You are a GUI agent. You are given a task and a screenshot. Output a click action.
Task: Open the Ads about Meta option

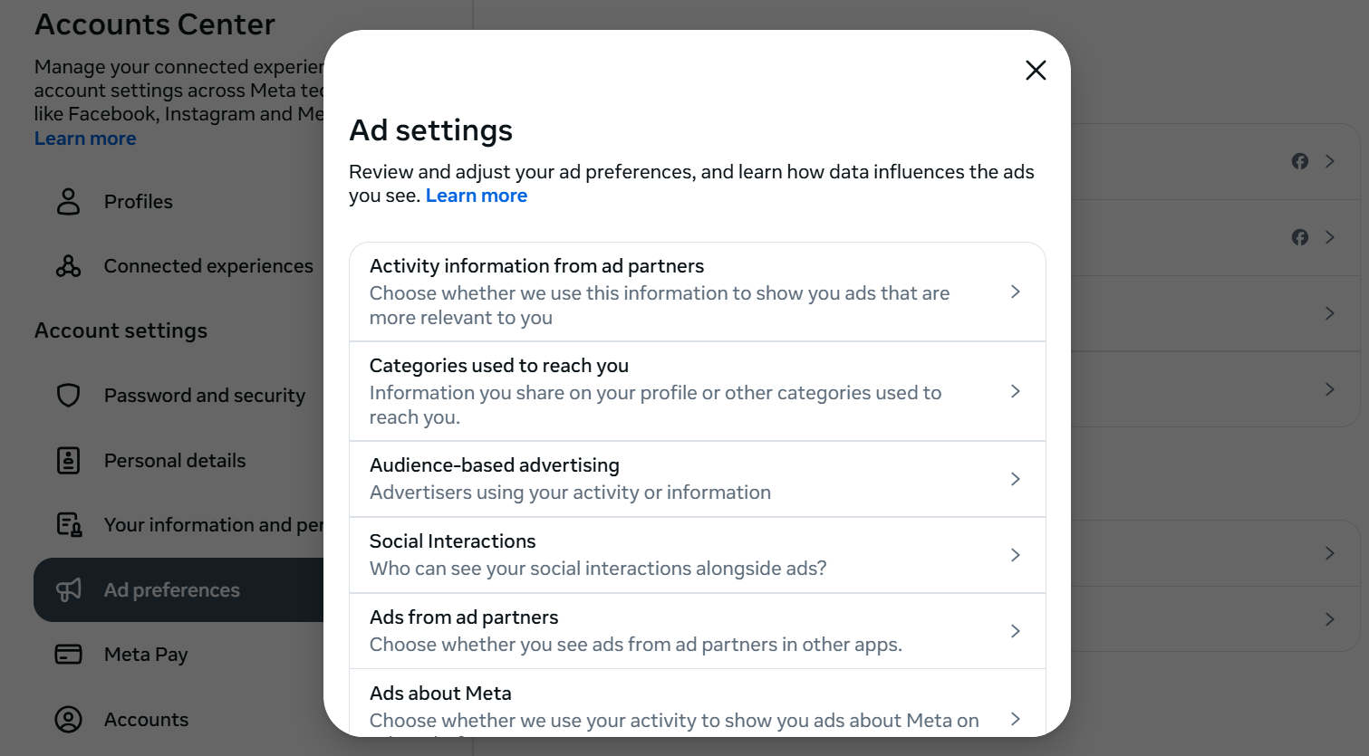(x=634, y=706)
